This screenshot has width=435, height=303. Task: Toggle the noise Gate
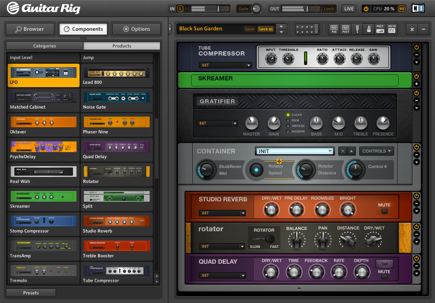click(243, 9)
